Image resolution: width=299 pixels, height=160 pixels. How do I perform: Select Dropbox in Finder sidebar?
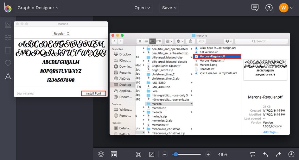(123, 54)
